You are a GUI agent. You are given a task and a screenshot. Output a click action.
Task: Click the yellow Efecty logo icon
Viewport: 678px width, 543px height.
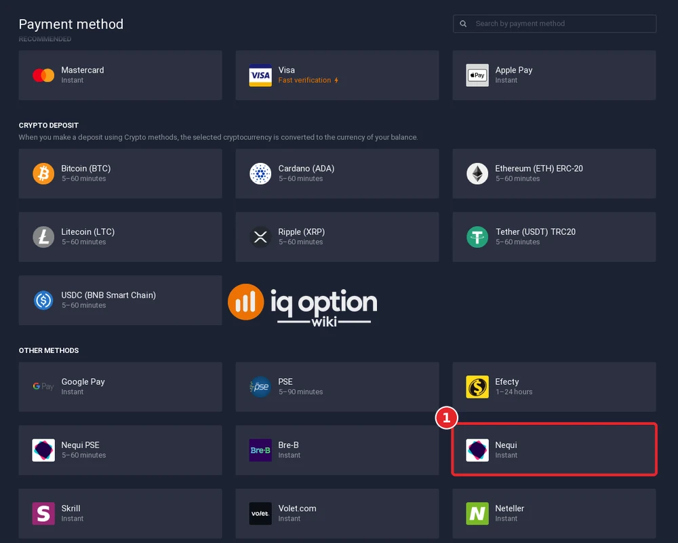point(477,387)
